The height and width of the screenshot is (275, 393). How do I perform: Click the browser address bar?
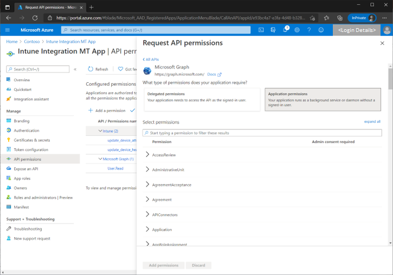(181, 18)
